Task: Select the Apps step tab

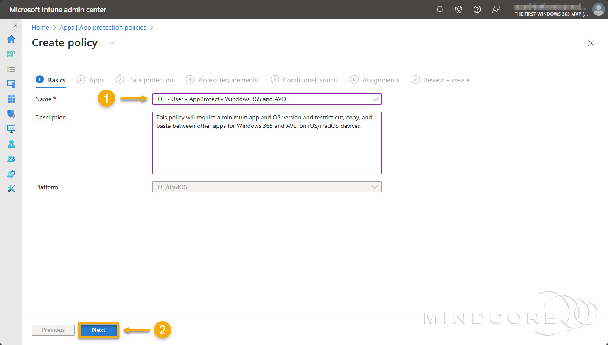Action: pos(90,80)
